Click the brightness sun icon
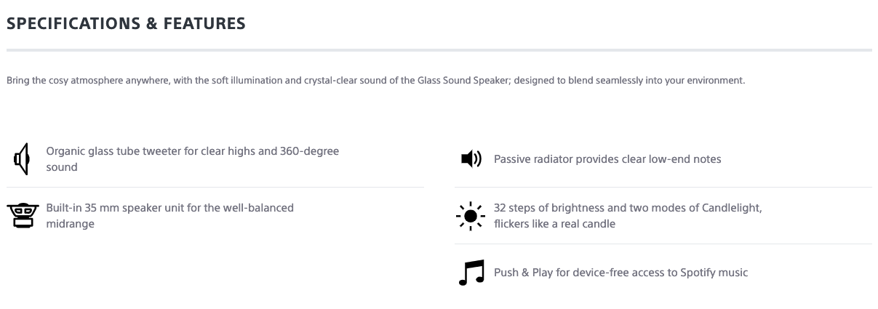The image size is (878, 309). pos(470,216)
